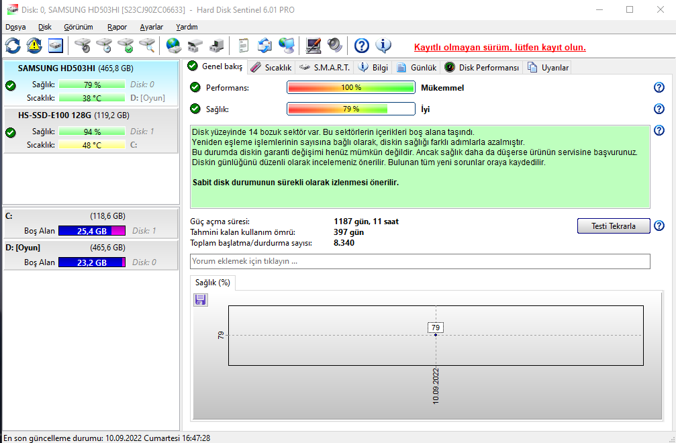676x443 pixels.
Task: Click the Testi Tekrarla button
Action: 614,226
